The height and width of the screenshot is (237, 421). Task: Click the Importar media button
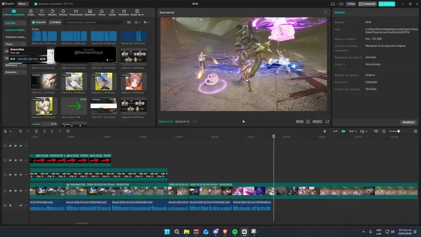pos(39,22)
